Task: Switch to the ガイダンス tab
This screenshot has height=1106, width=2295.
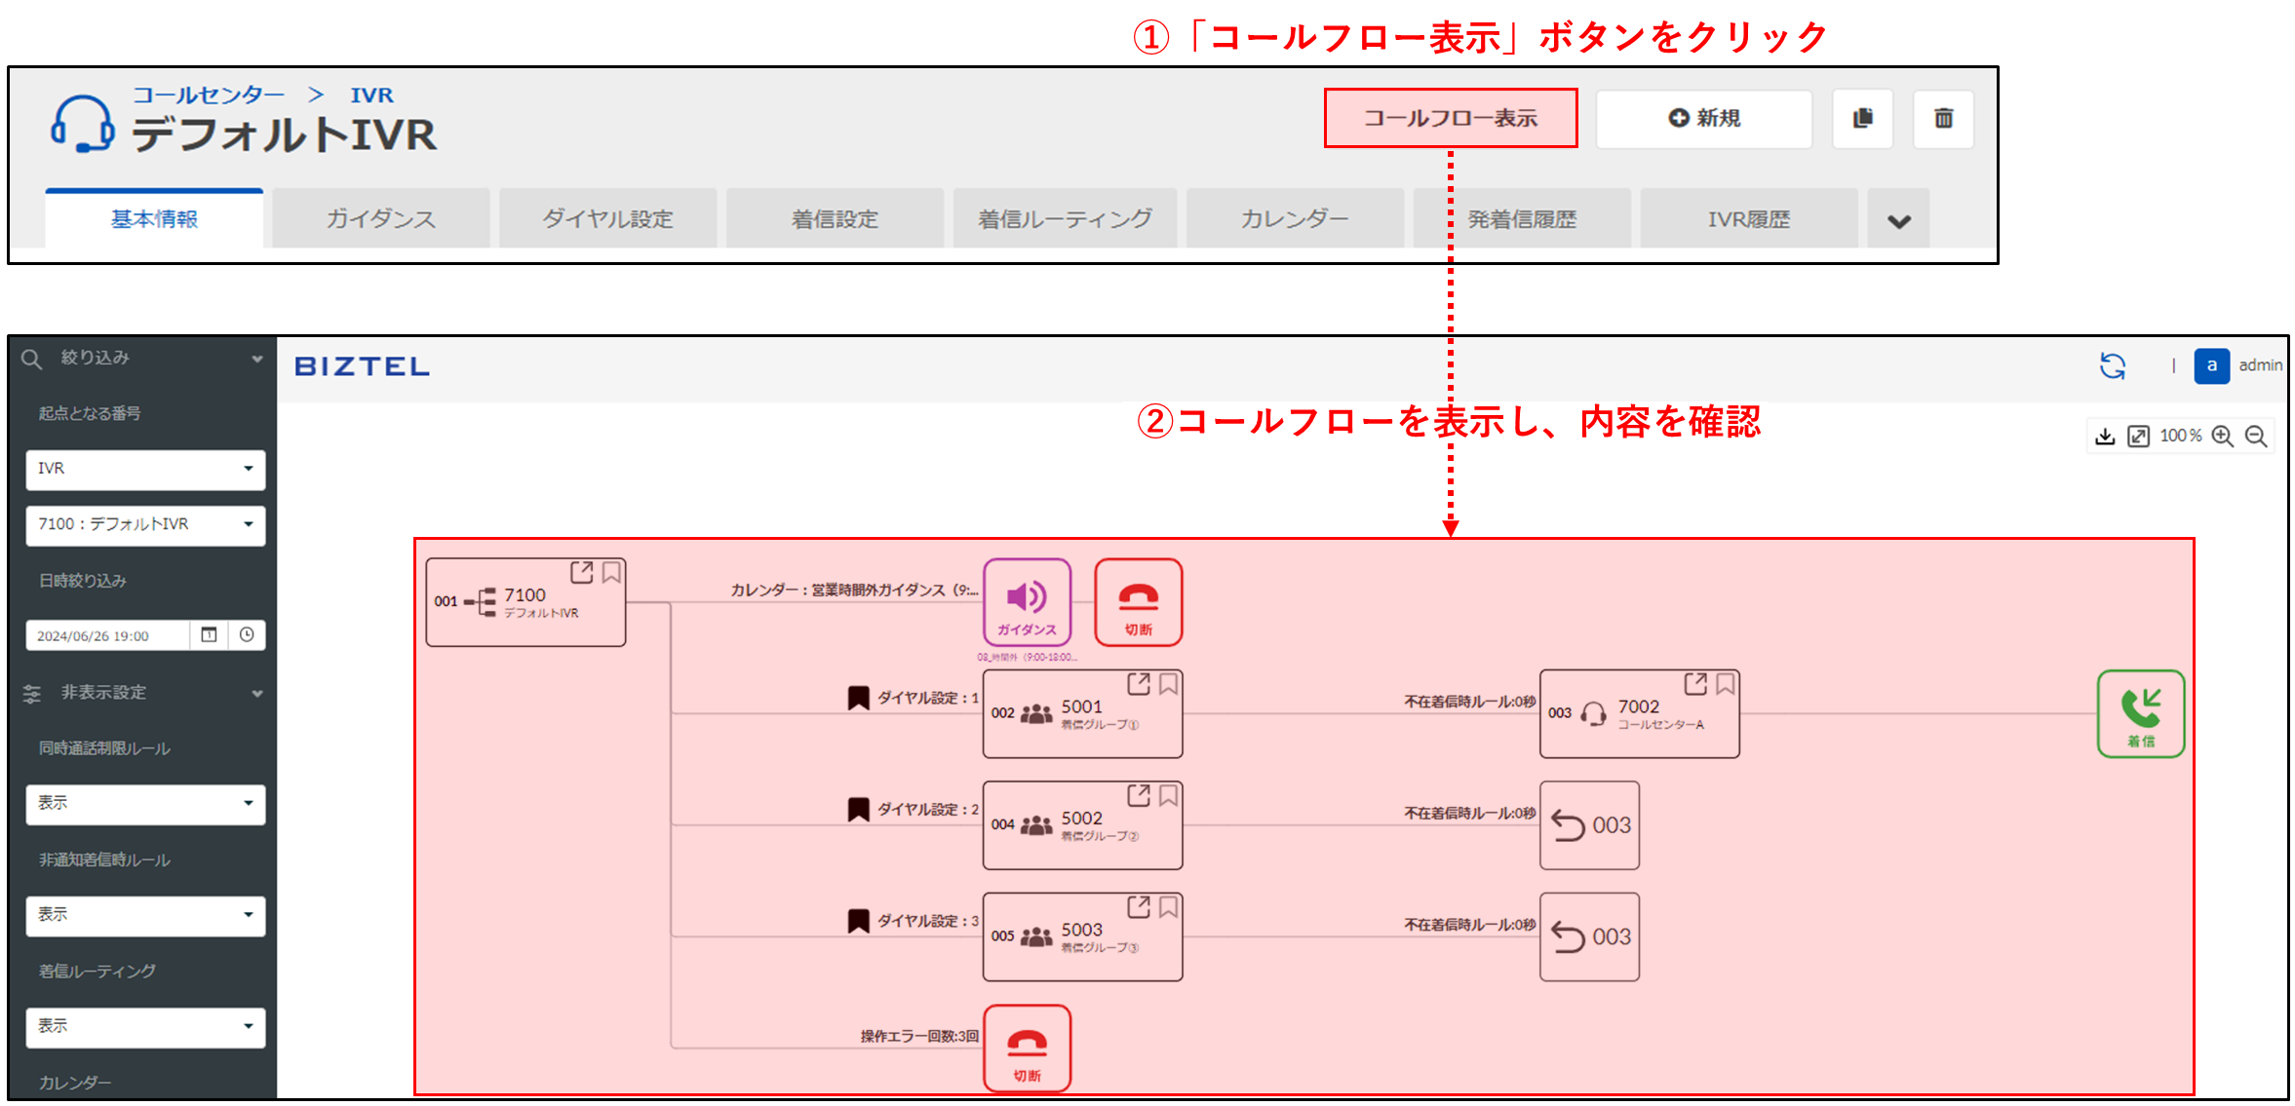Action: click(381, 219)
